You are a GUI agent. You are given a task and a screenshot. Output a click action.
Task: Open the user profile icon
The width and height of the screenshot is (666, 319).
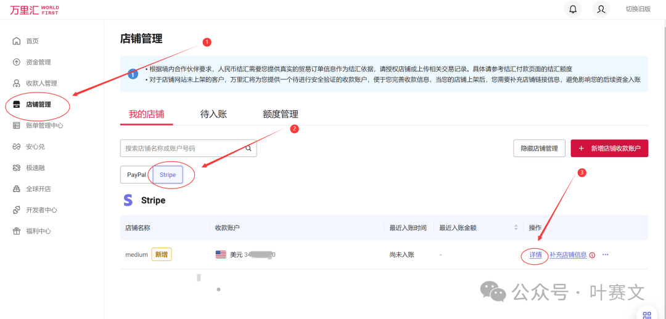tap(601, 9)
